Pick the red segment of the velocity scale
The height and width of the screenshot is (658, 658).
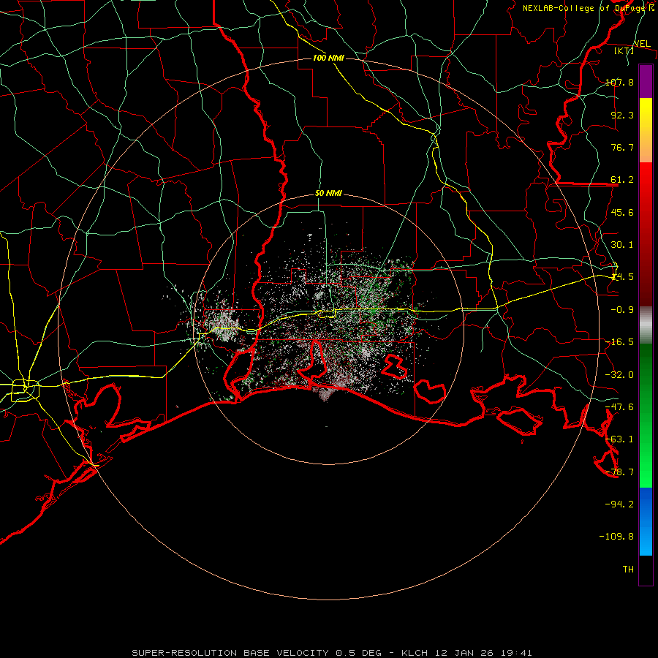(x=646, y=234)
